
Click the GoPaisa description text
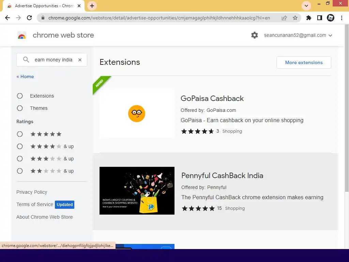pos(242,120)
